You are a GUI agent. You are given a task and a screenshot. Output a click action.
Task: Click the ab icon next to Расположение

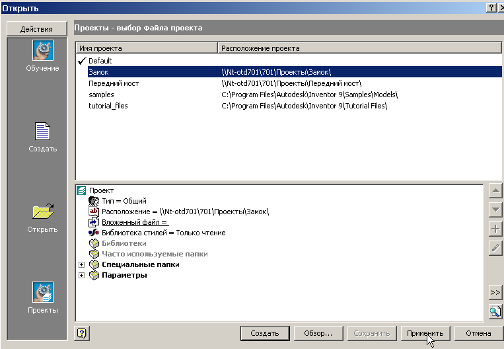tap(94, 212)
